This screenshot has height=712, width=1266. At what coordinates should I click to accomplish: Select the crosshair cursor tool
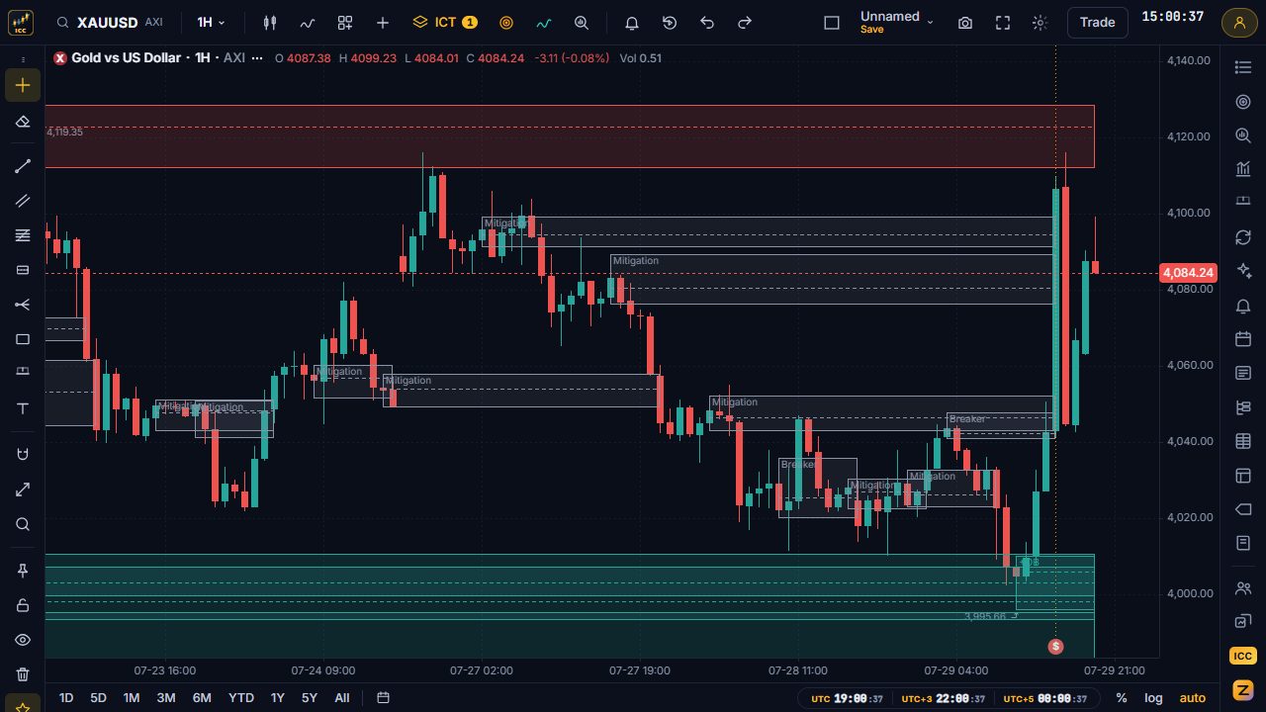coord(23,85)
